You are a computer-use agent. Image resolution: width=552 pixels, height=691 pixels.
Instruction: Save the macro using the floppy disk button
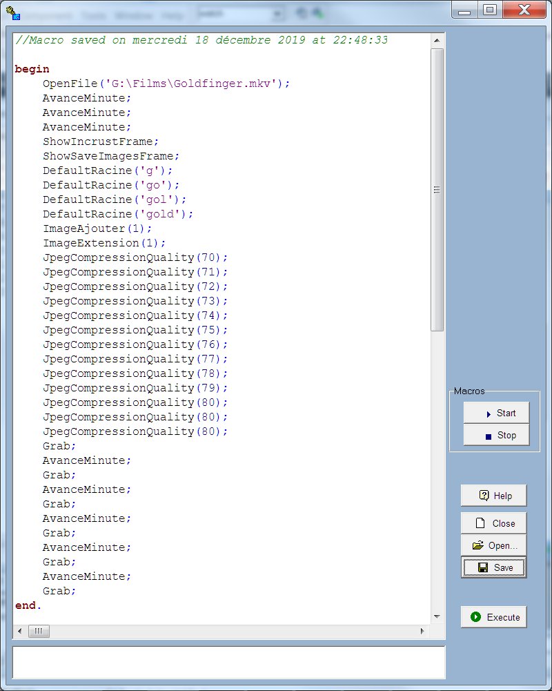(493, 567)
